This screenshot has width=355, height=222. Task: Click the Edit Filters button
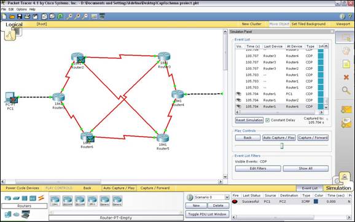258,169
